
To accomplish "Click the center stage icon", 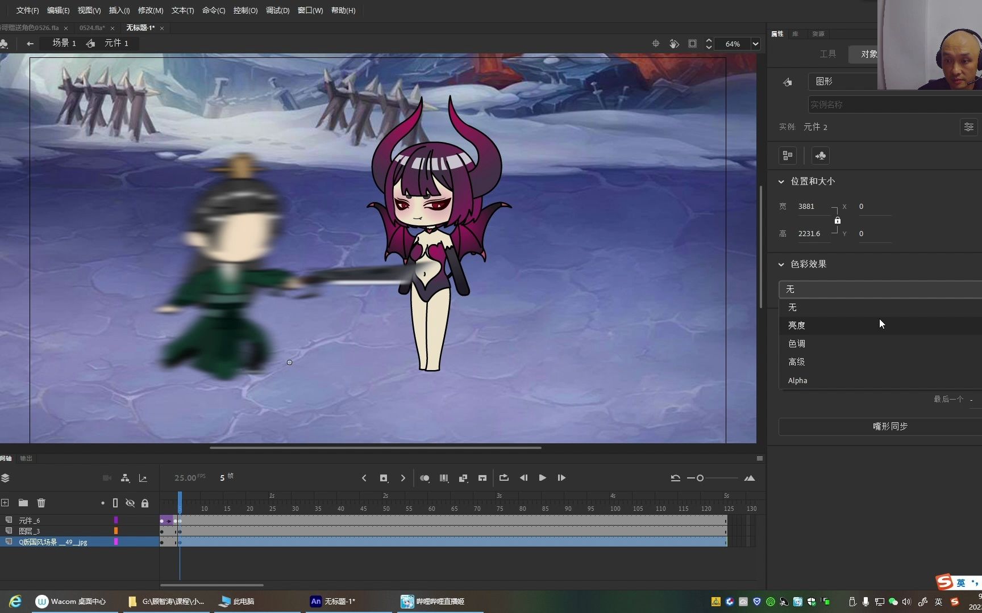I will pyautogui.click(x=656, y=44).
